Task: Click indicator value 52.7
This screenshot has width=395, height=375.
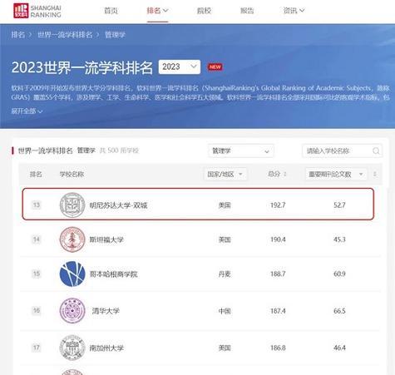Action: pos(339,205)
